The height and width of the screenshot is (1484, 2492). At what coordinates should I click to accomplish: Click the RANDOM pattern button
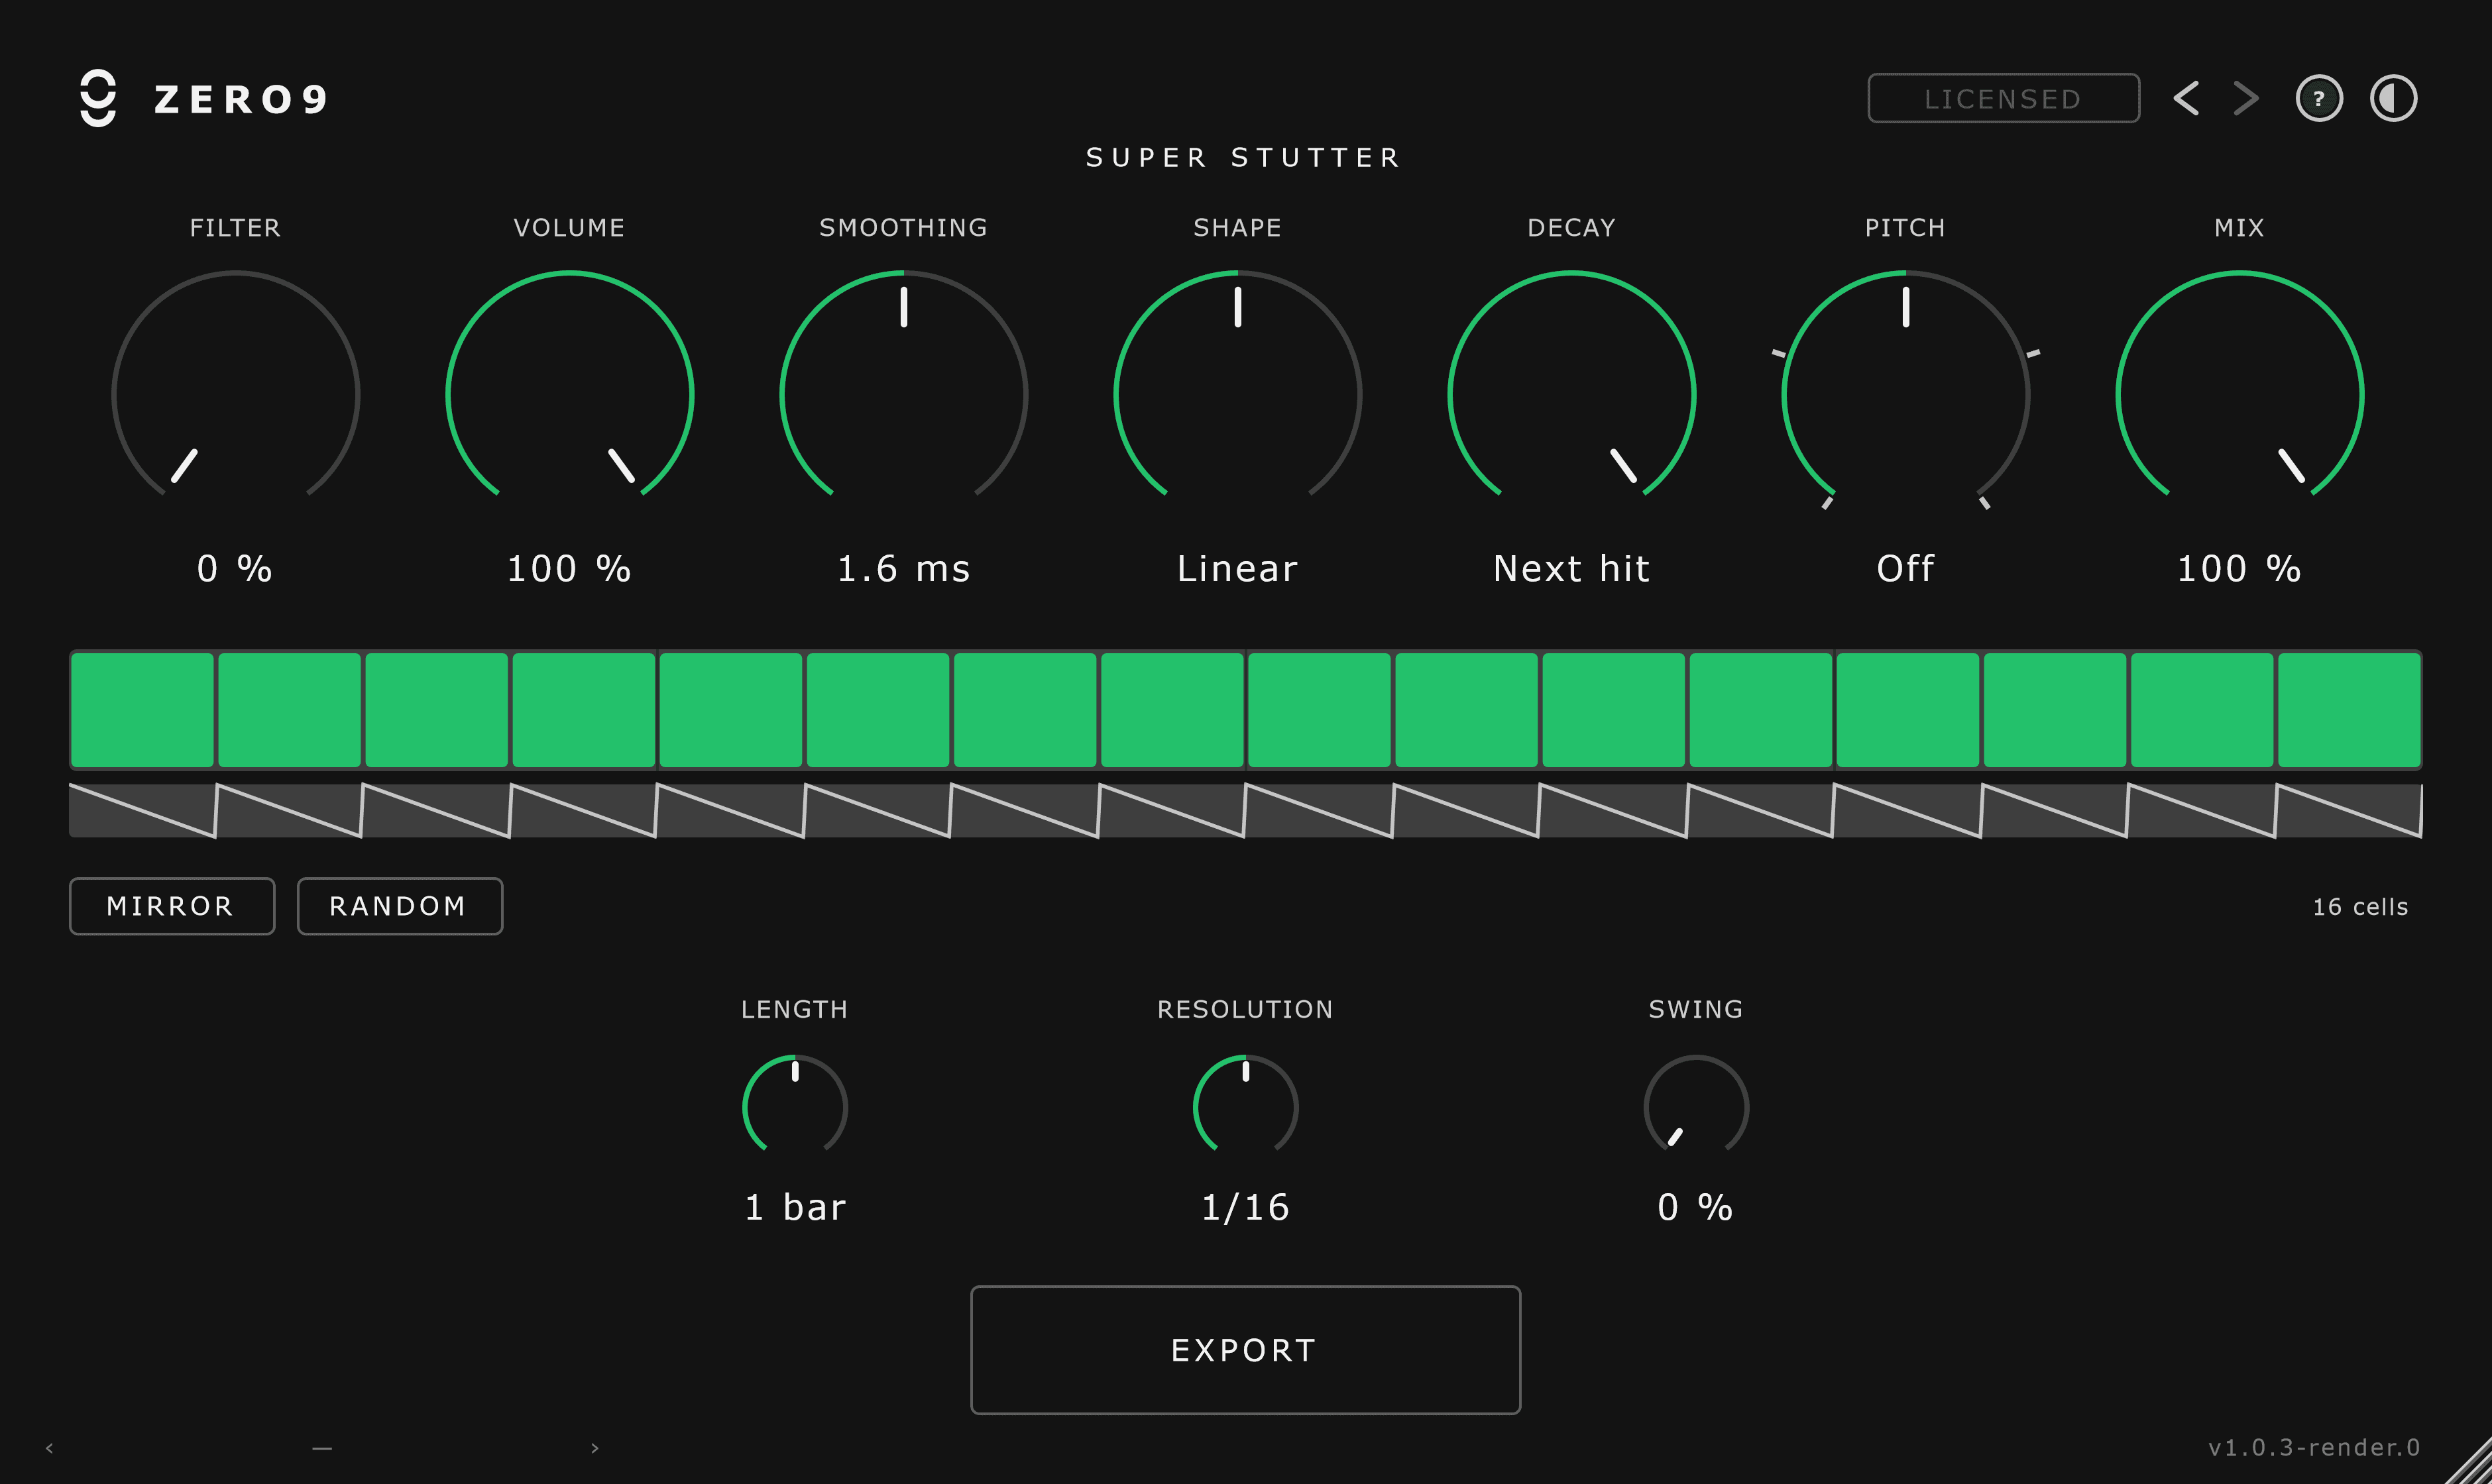click(x=399, y=906)
